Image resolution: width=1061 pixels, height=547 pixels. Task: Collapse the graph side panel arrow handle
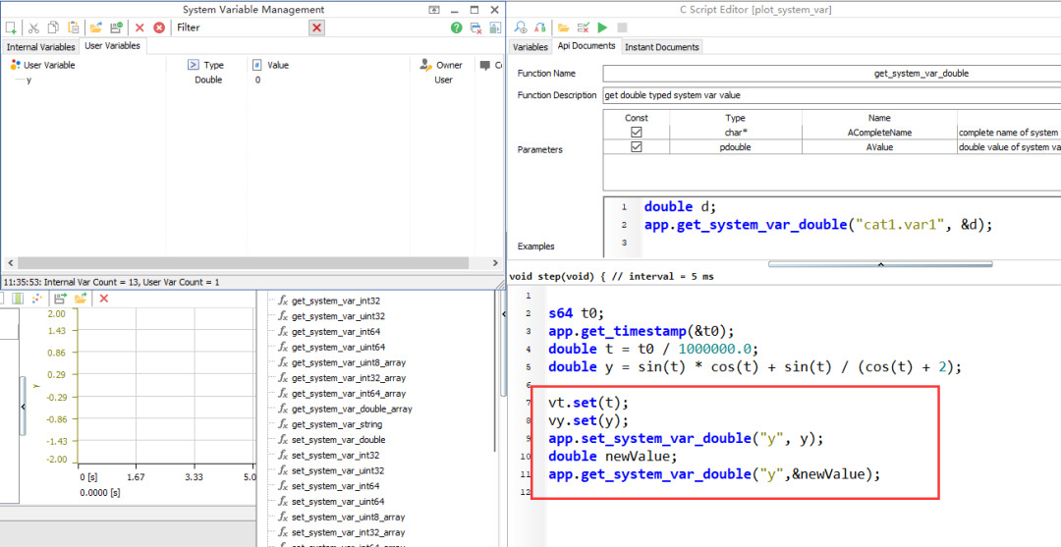(x=23, y=405)
